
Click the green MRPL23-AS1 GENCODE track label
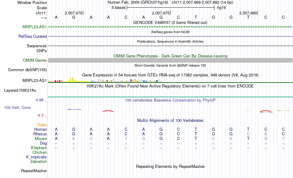pos(35,27)
